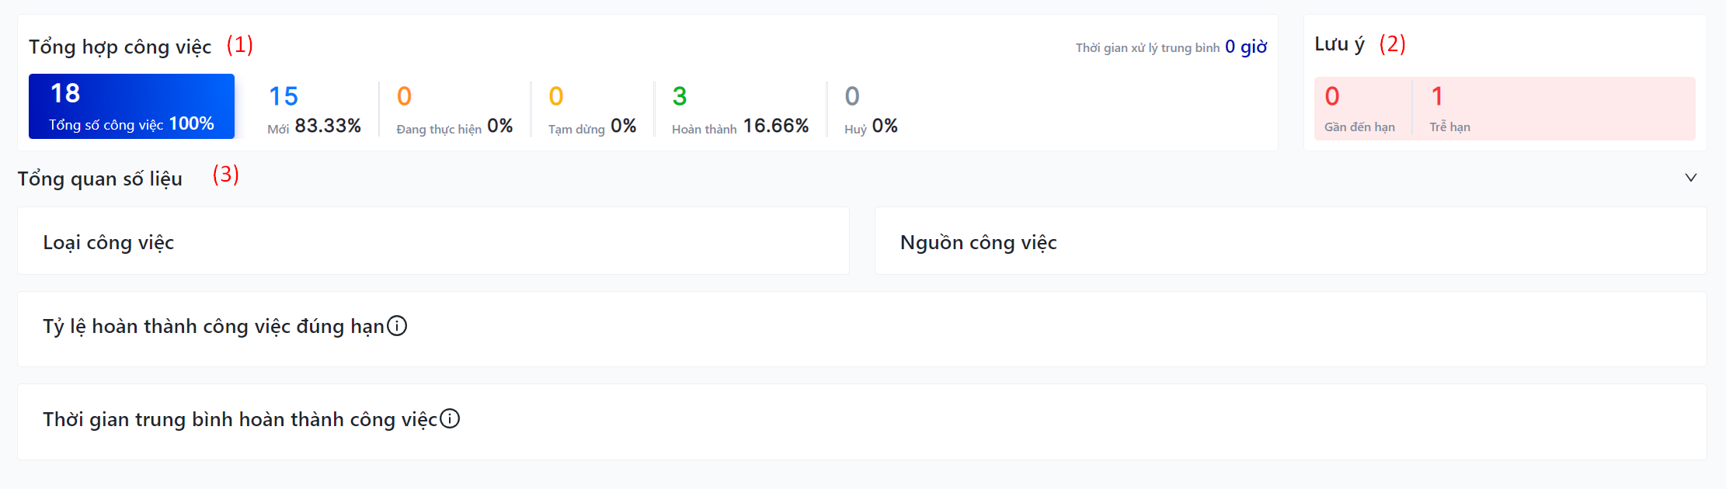Click info icon beside average completion time
1726x489 pixels.
click(450, 419)
